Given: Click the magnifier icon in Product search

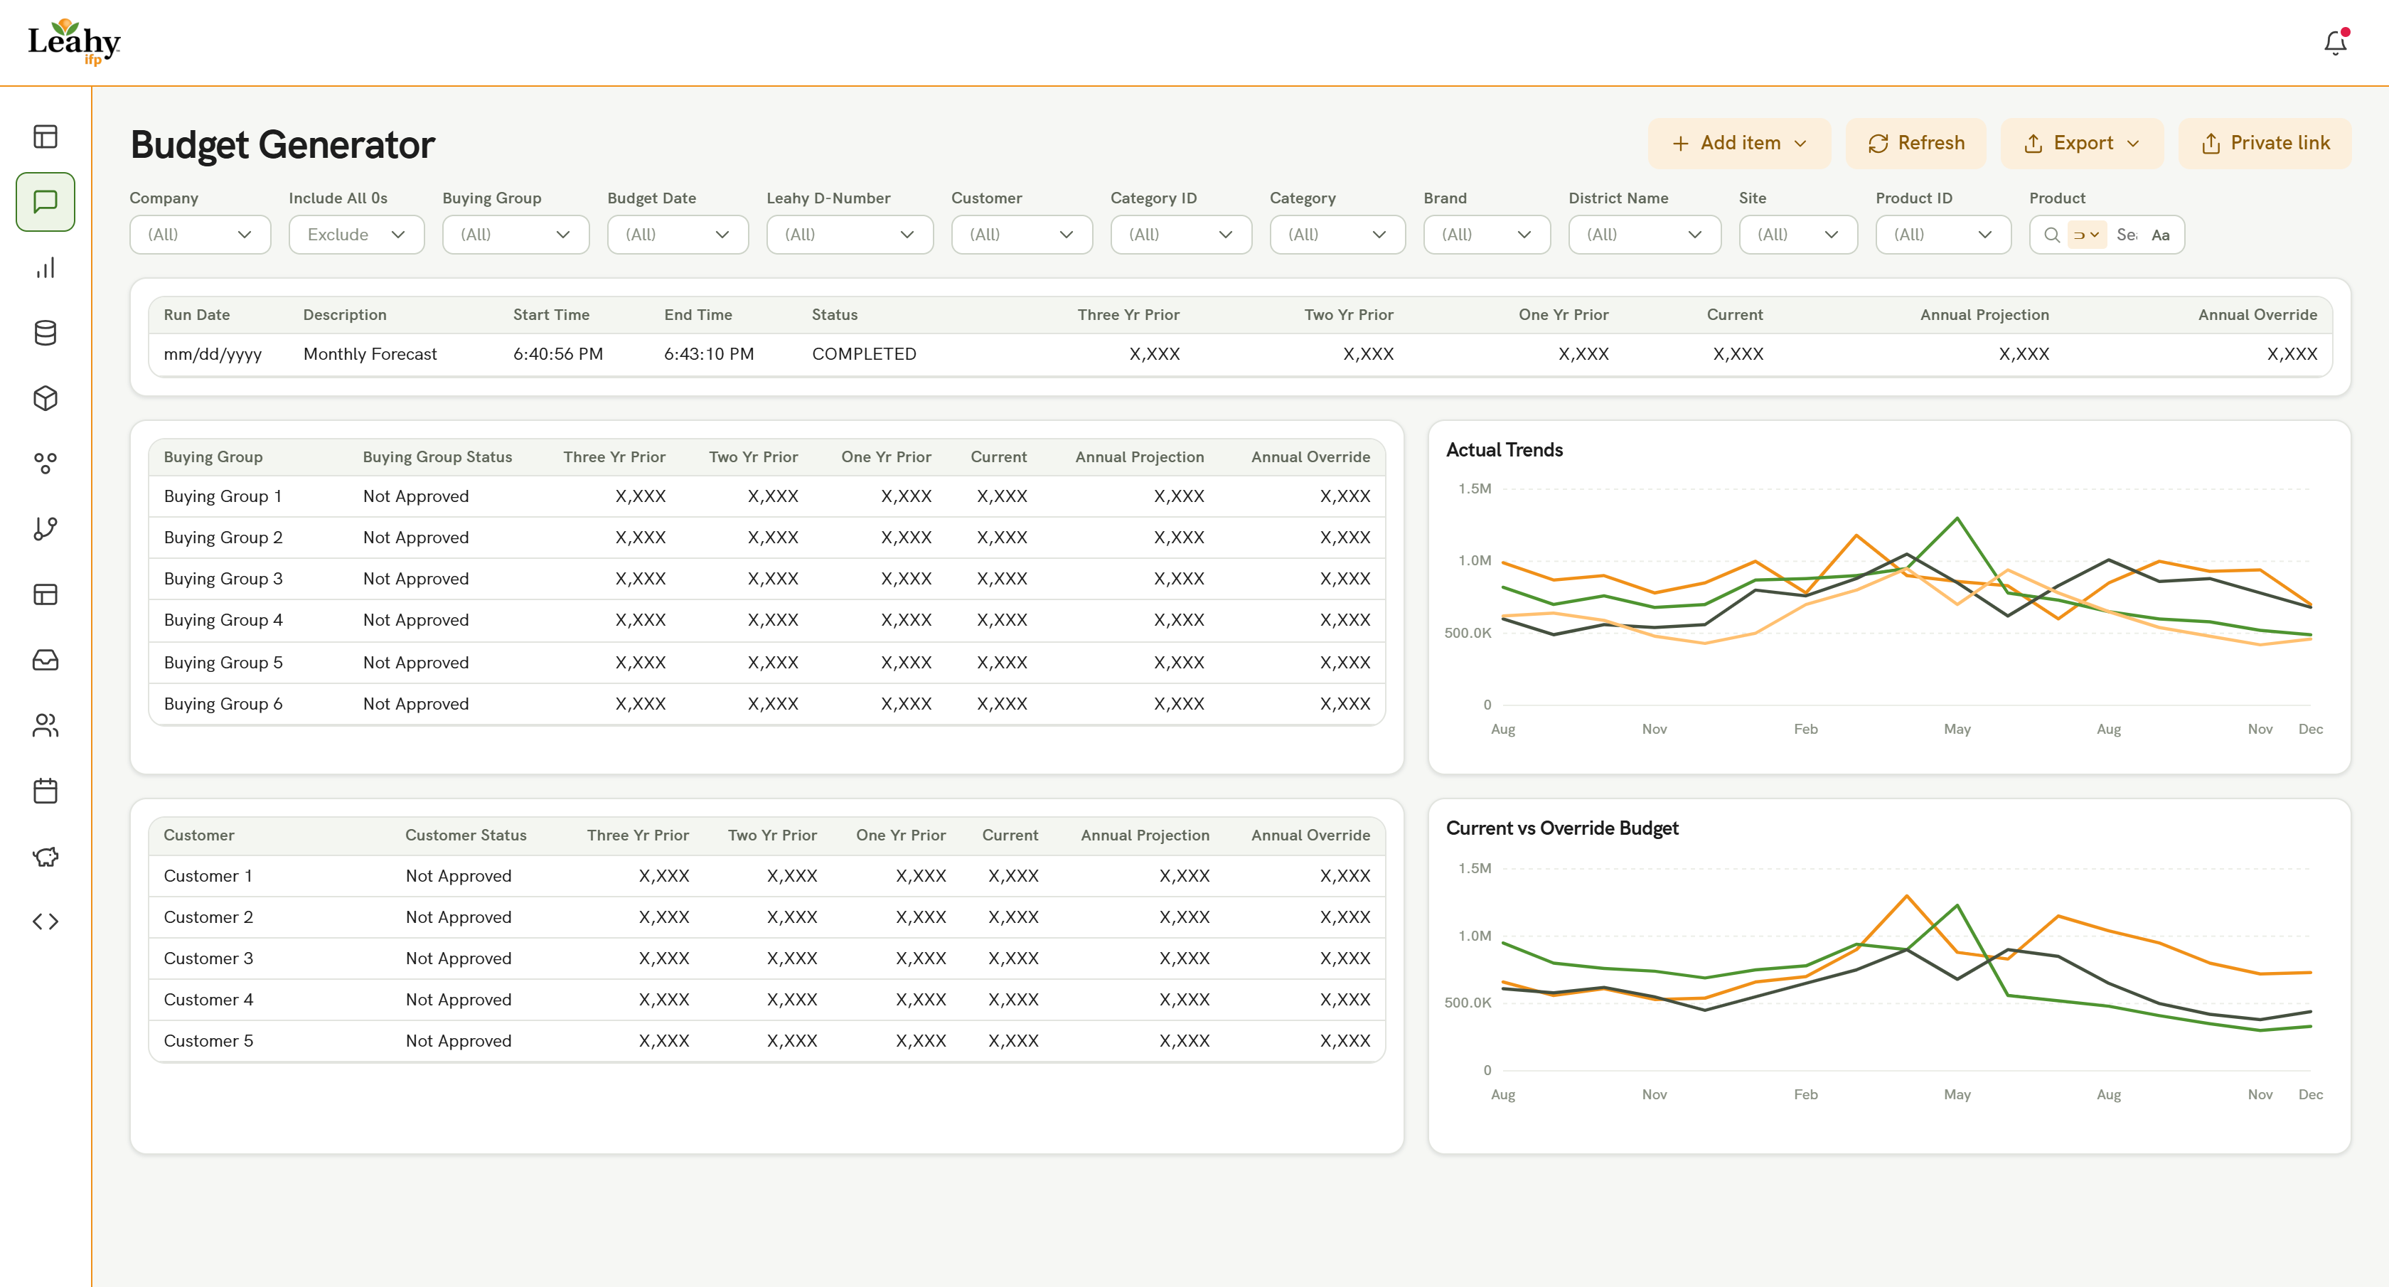Looking at the screenshot, I should tap(2051, 235).
